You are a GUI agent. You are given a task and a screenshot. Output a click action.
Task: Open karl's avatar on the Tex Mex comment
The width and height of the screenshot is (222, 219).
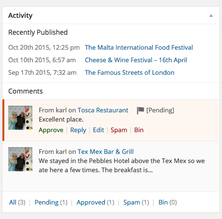[x=20, y=159]
